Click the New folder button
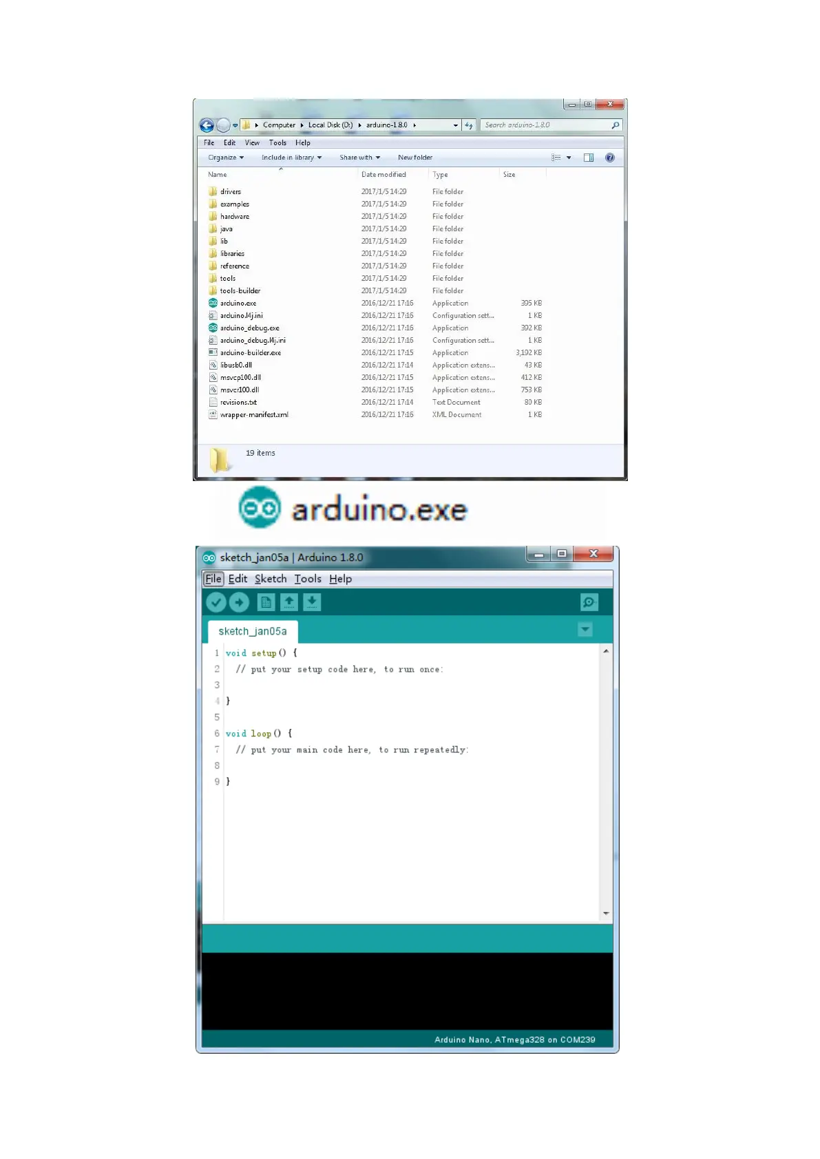 [415, 158]
